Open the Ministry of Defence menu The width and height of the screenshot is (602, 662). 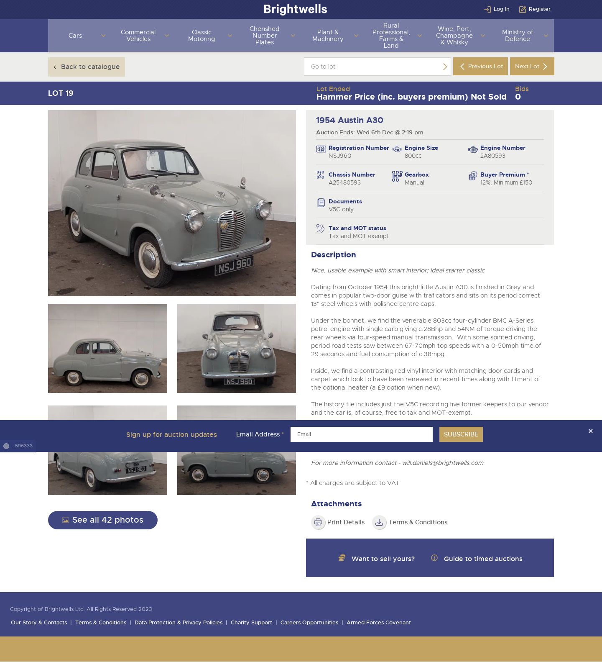518,36
